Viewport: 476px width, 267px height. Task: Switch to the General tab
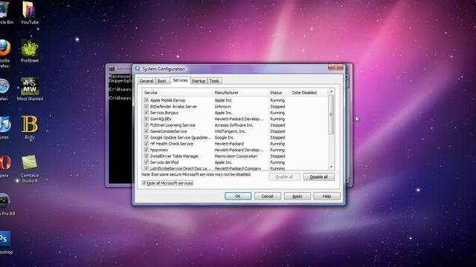click(147, 81)
